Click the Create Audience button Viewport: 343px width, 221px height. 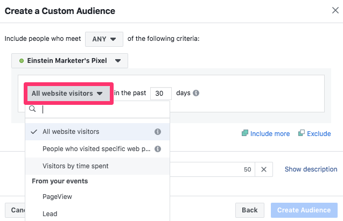(x=304, y=210)
